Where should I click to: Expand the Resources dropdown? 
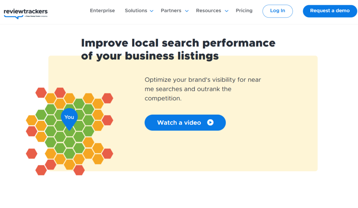pyautogui.click(x=208, y=11)
